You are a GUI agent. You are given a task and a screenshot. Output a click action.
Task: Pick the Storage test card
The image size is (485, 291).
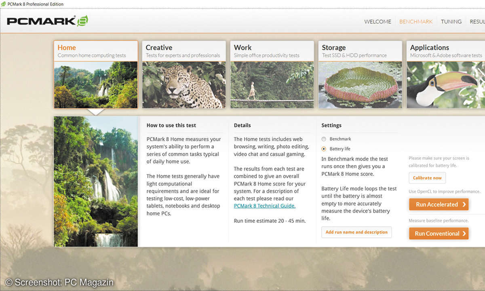pos(360,74)
